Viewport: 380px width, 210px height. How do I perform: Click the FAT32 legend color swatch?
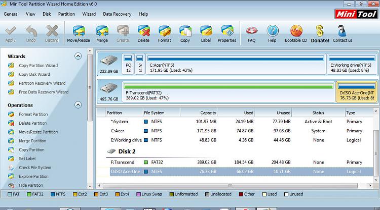point(29,194)
